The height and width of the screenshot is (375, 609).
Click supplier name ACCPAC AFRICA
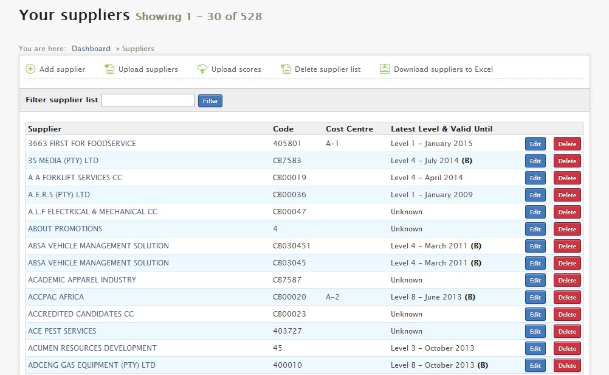(x=56, y=297)
